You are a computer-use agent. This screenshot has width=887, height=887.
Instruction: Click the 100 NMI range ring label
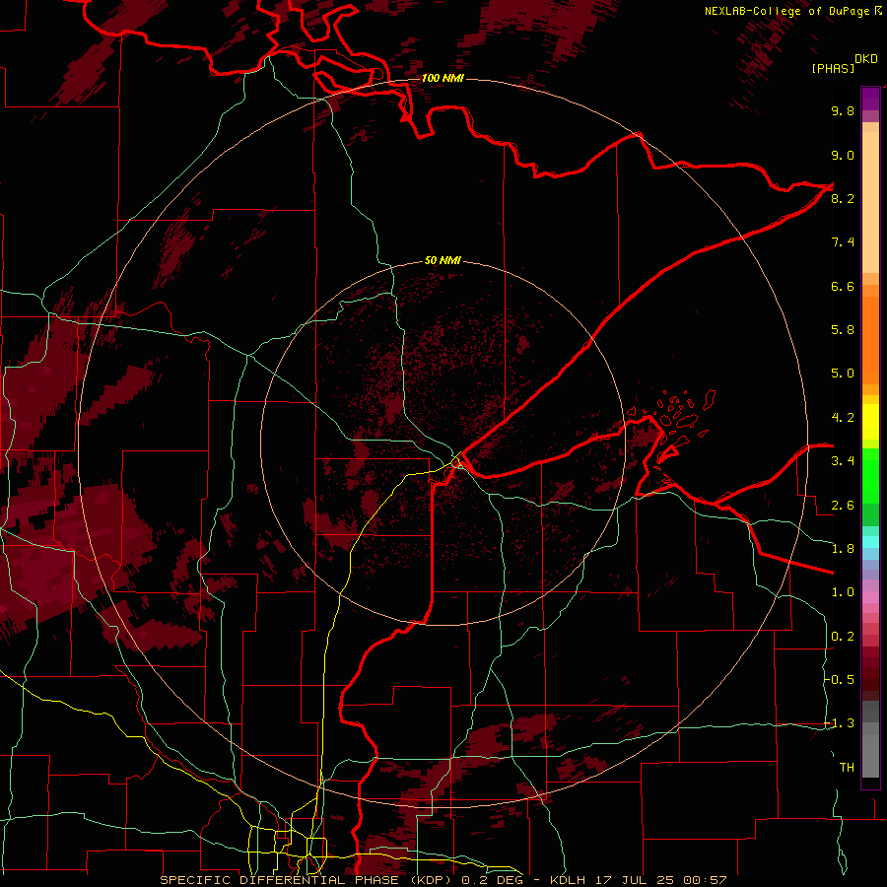[x=443, y=78]
